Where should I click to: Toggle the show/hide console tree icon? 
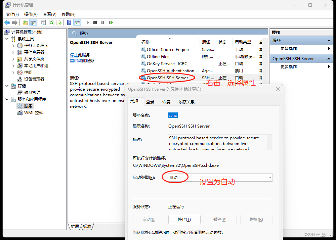(x=33, y=22)
